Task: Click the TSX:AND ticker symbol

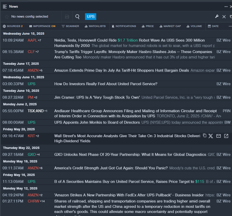Action: (36, 111)
